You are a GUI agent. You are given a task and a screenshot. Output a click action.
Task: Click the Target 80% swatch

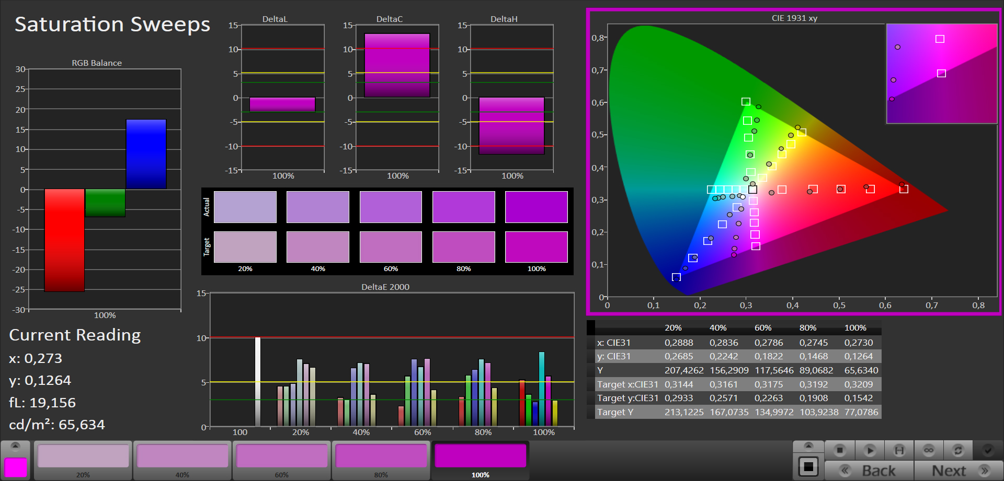(464, 247)
